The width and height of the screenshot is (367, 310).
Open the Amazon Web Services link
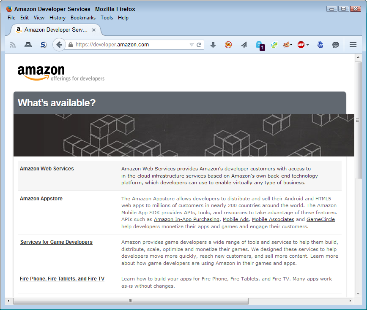[x=47, y=168]
